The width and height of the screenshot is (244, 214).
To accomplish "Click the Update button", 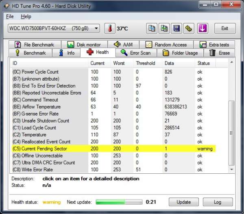I will [x=184, y=202].
